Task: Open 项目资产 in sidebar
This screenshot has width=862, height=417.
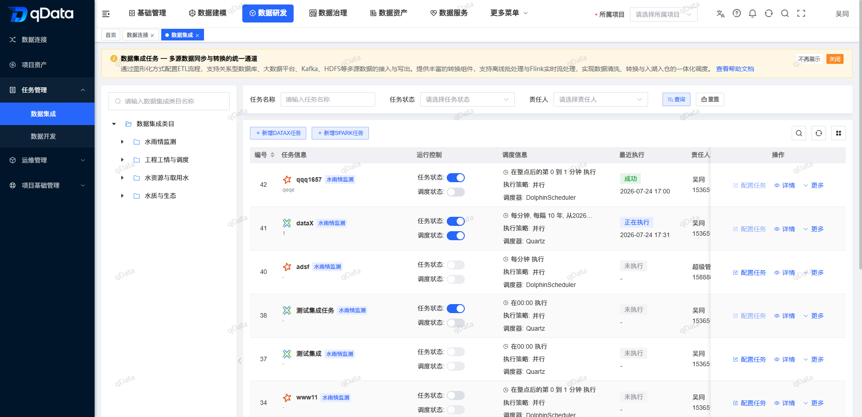Action: [x=47, y=65]
